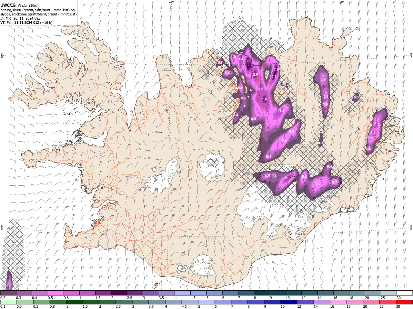The height and width of the screenshot is (309, 413).
Task: Click the 1.0 snowfall value on the map
Action: pos(233,57)
